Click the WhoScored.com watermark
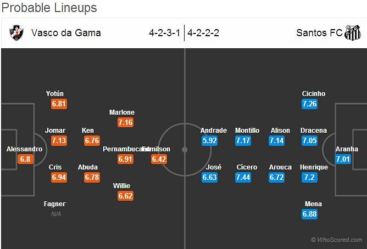Screen dimensions: 367x249 pyautogui.click(x=337, y=240)
